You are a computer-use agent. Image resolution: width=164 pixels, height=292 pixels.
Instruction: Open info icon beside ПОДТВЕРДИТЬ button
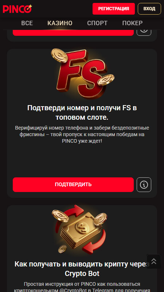[x=144, y=185]
